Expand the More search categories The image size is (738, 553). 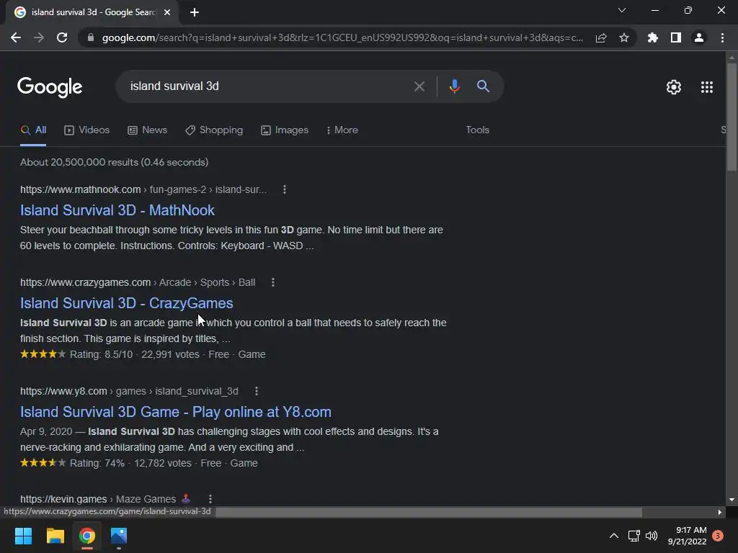(x=342, y=130)
